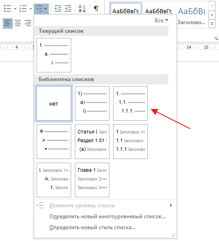Viewport: 219px width, 241px height.
Task: Expand the Все filter dropdown
Action: (162, 21)
